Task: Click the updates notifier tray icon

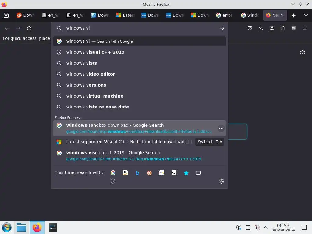Action: [239, 227]
